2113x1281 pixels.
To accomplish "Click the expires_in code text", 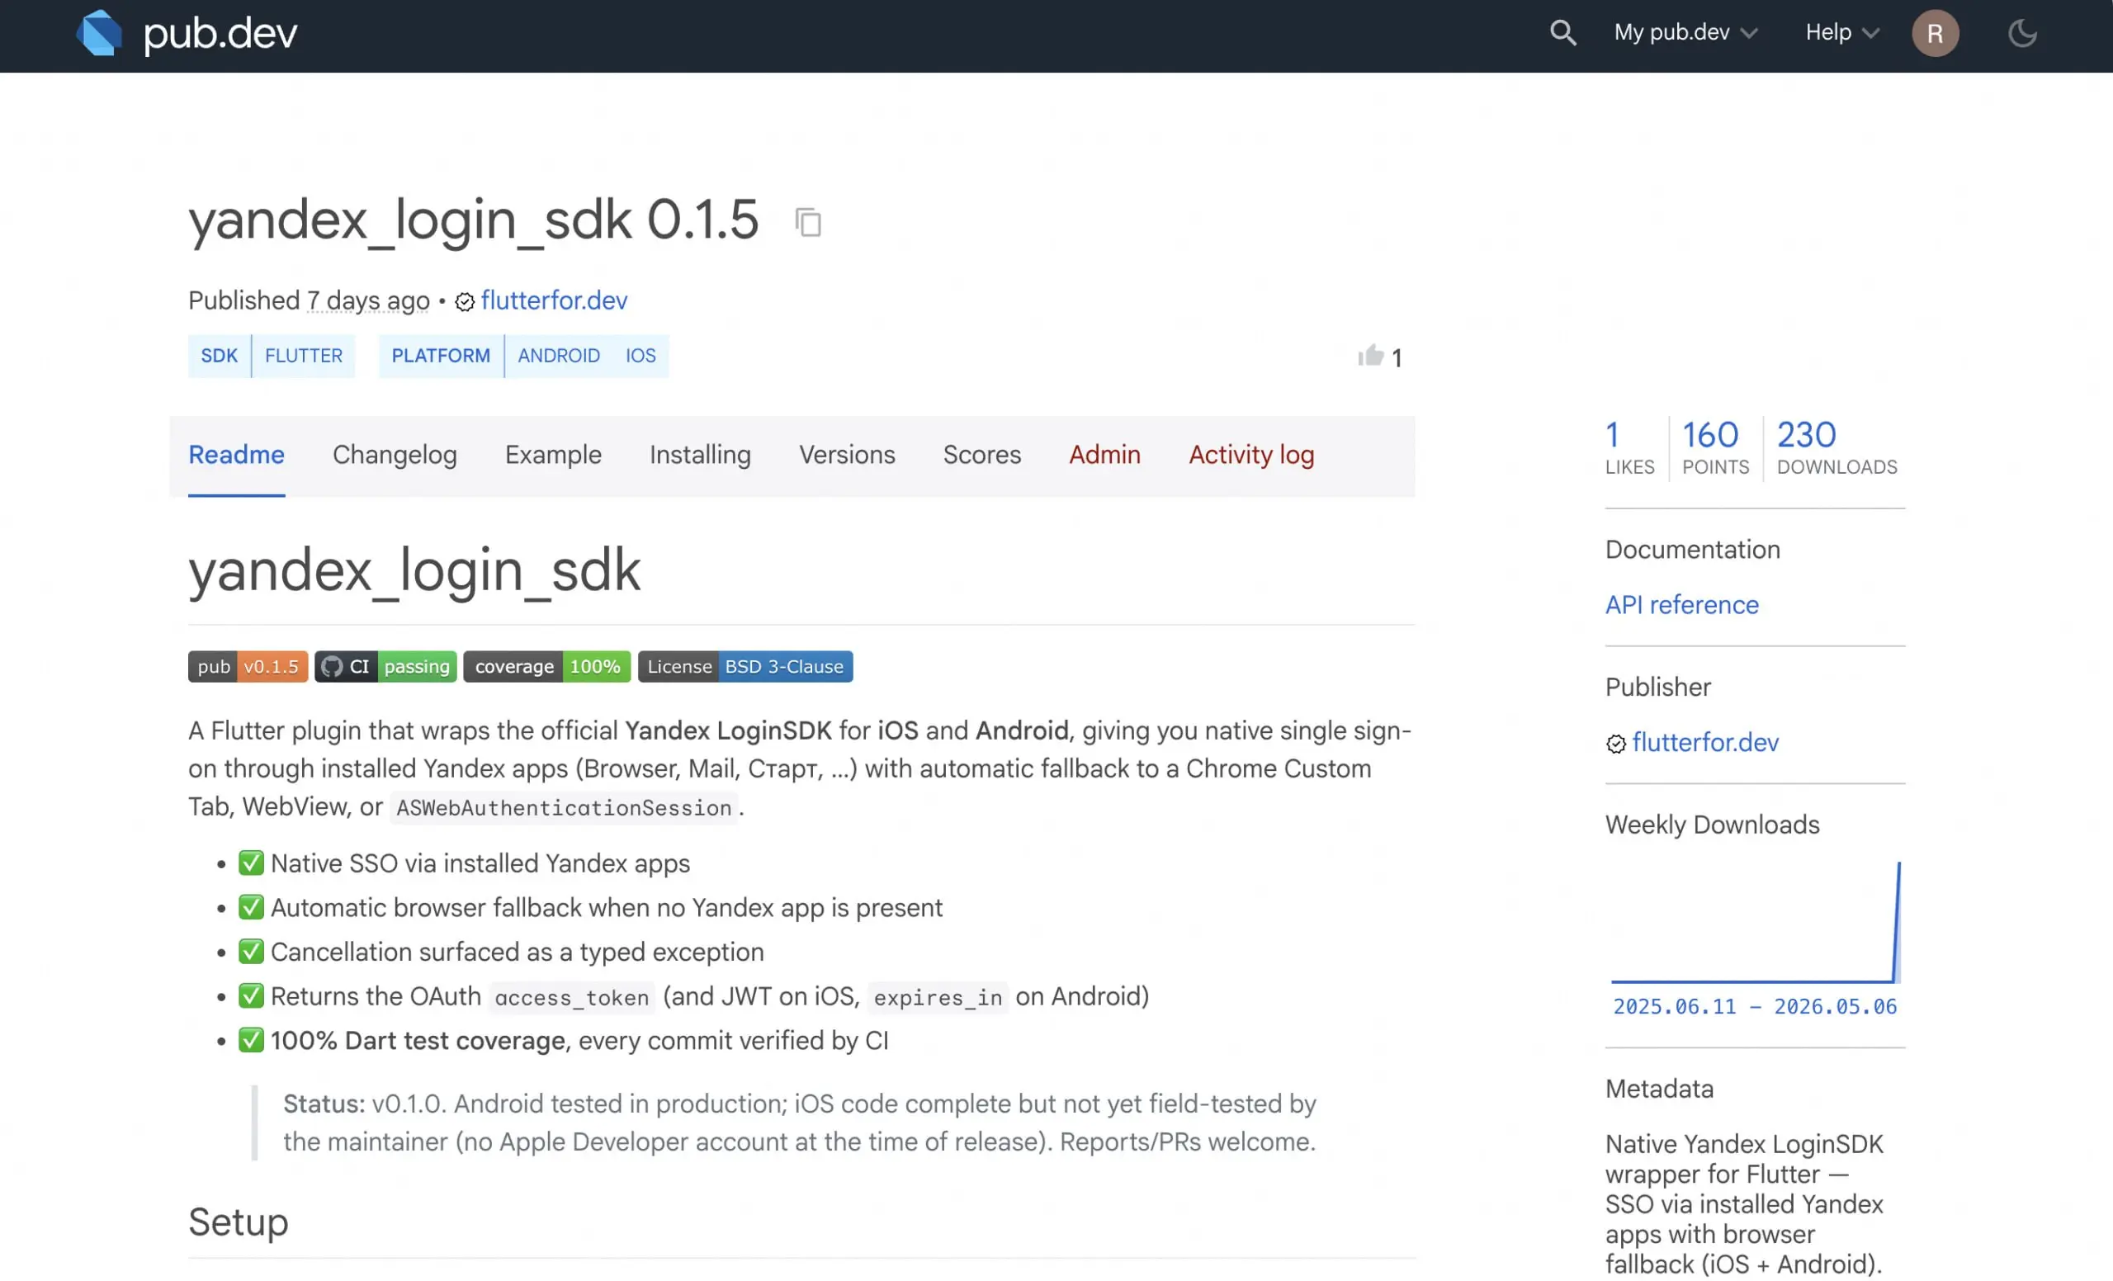I will pyautogui.click(x=938, y=998).
